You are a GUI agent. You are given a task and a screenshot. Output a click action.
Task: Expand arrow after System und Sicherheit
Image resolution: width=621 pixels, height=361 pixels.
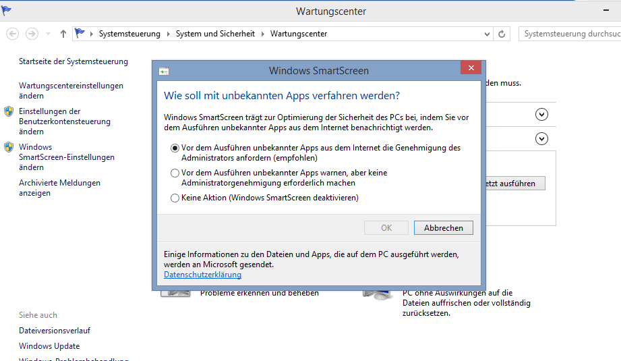(262, 34)
